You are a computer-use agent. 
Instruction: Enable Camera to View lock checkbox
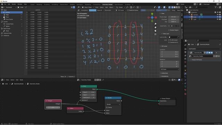tap(169, 42)
